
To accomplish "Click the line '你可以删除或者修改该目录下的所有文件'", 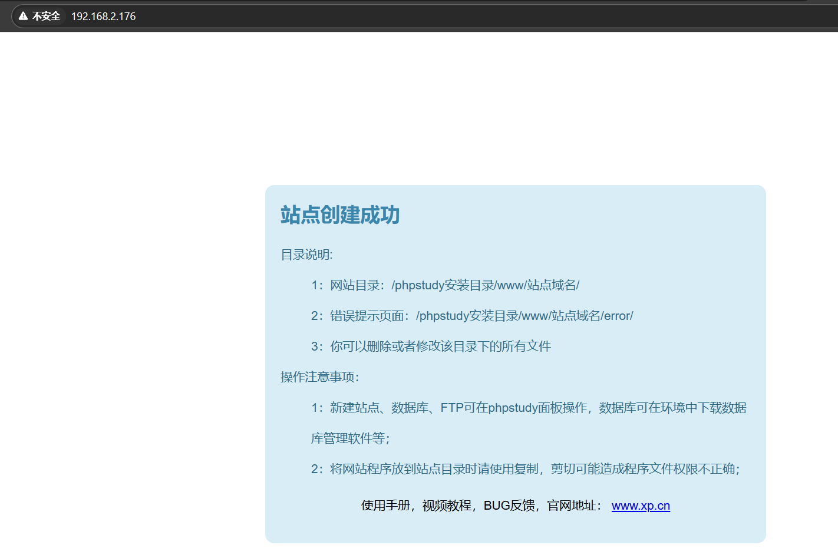I will coord(431,346).
